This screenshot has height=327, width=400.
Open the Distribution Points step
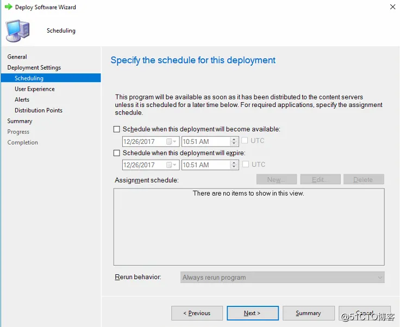tap(39, 110)
